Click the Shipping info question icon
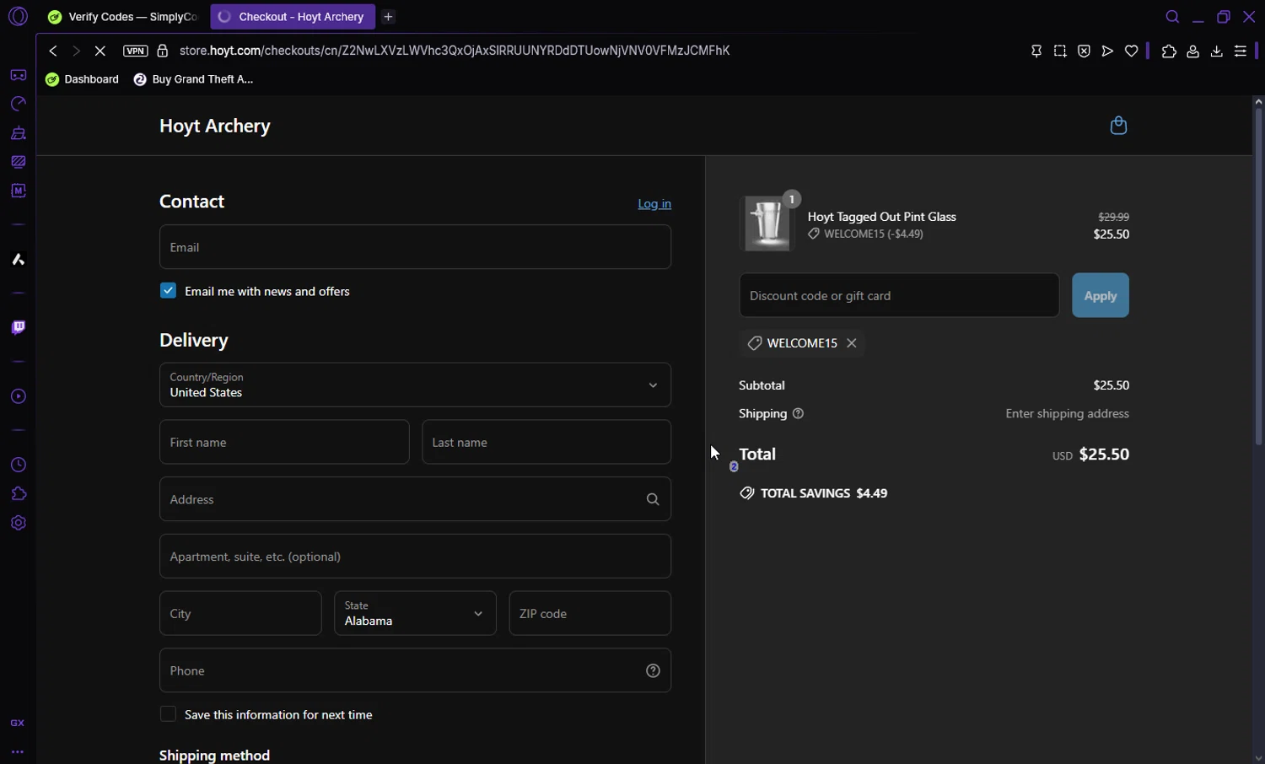Image resolution: width=1265 pixels, height=764 pixels. (x=798, y=413)
